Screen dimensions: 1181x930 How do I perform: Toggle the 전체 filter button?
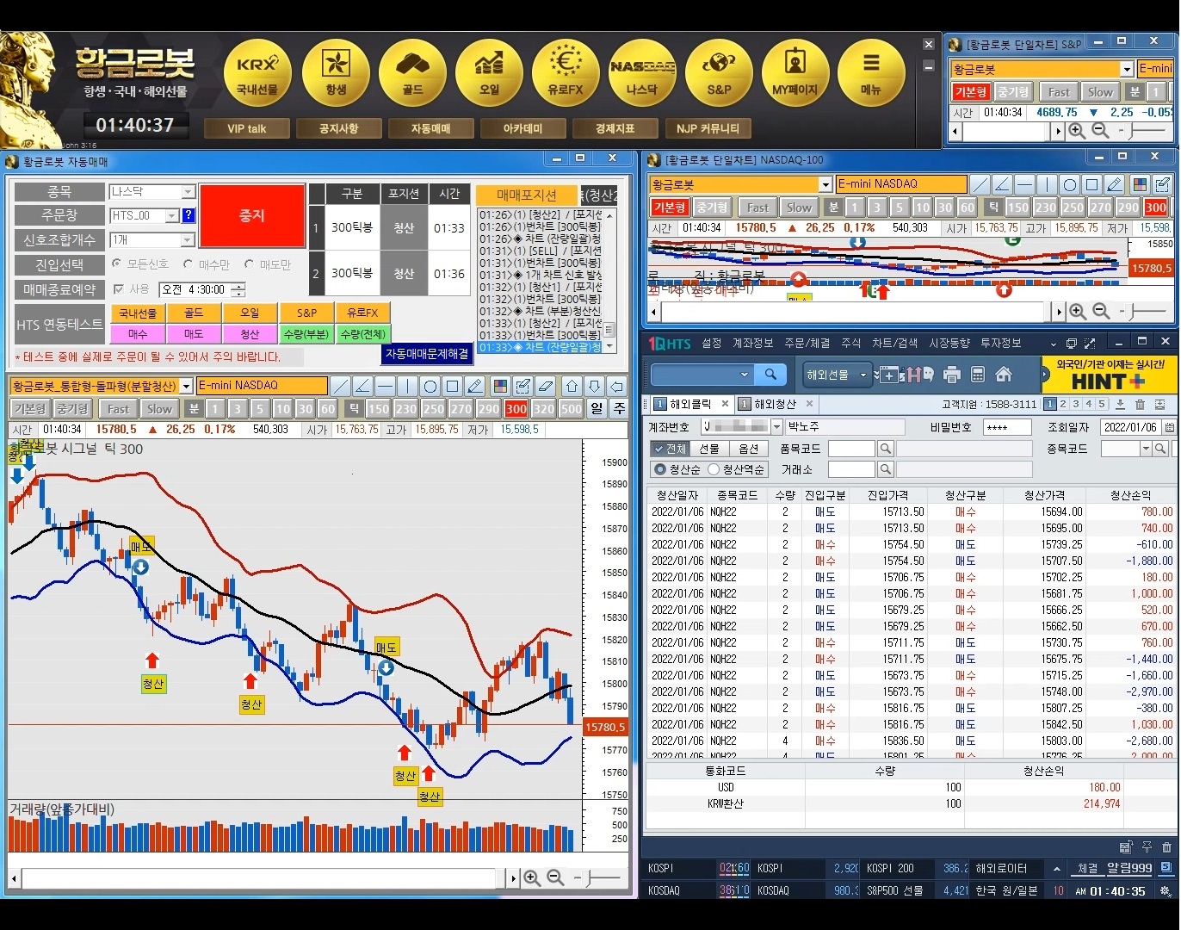[670, 449]
